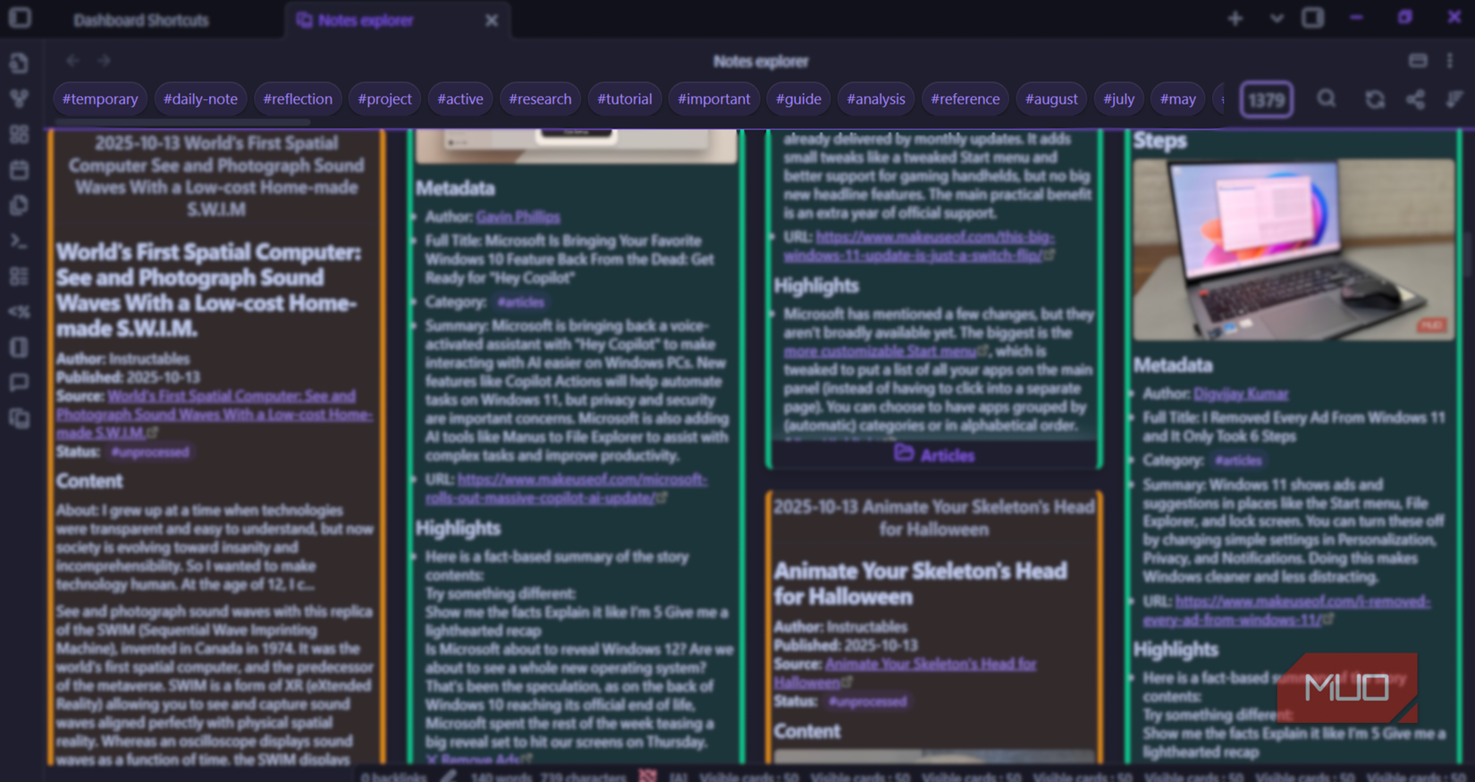This screenshot has width=1475, height=782.
Task: Filter notes by #daily-note tag
Action: [x=200, y=99]
